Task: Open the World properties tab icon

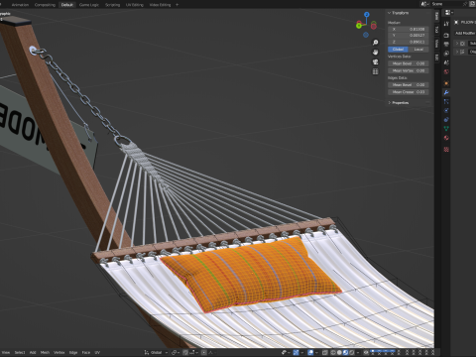Action: pyautogui.click(x=446, y=71)
